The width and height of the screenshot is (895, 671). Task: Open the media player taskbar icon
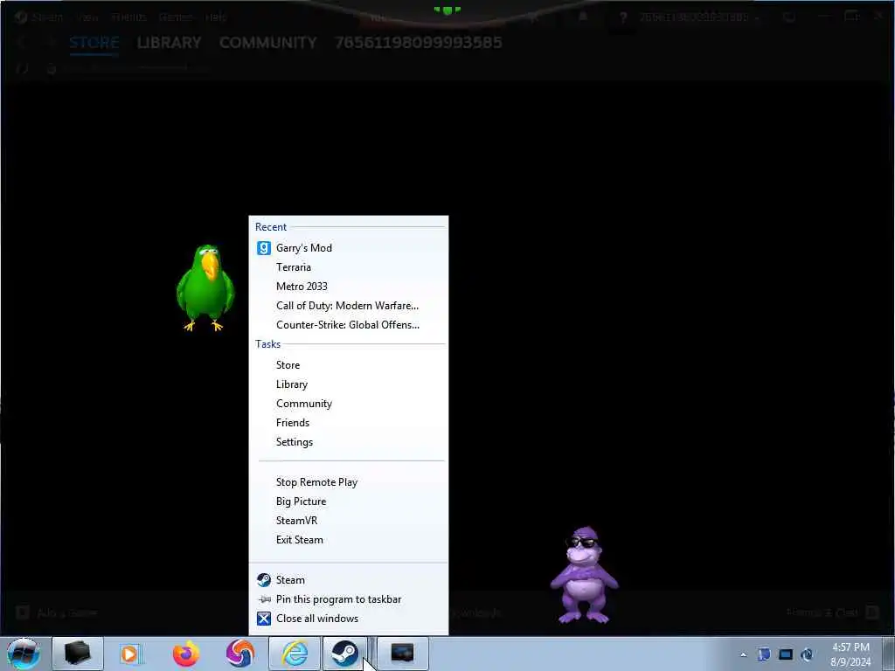(x=129, y=654)
